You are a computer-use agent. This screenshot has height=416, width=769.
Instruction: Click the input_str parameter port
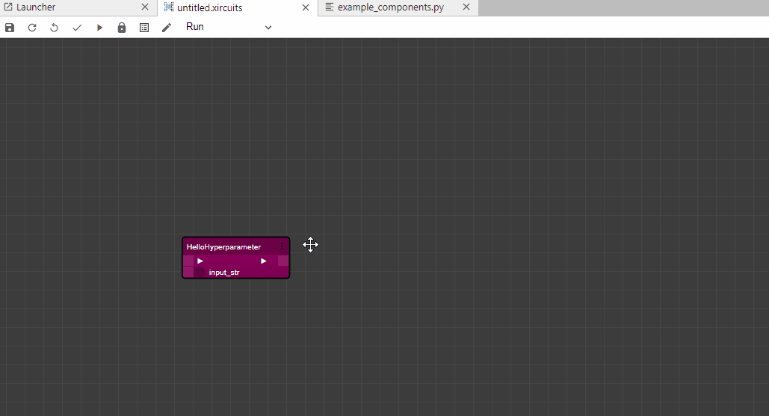[x=188, y=273]
